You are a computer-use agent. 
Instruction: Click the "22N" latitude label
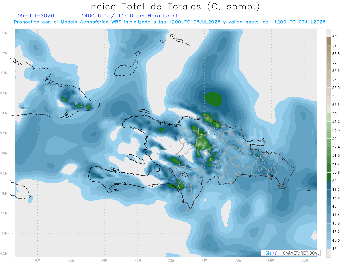(5, 33)
